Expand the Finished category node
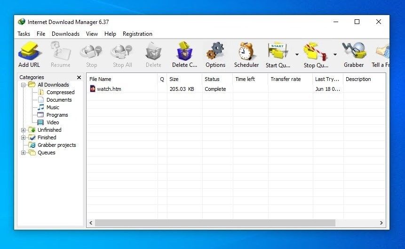 coord(23,137)
